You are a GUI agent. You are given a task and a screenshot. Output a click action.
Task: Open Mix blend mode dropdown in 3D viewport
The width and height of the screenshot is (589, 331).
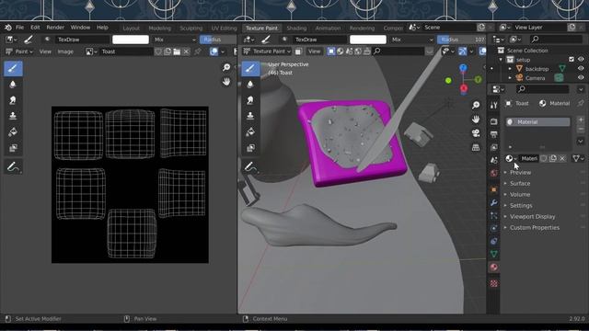point(412,40)
